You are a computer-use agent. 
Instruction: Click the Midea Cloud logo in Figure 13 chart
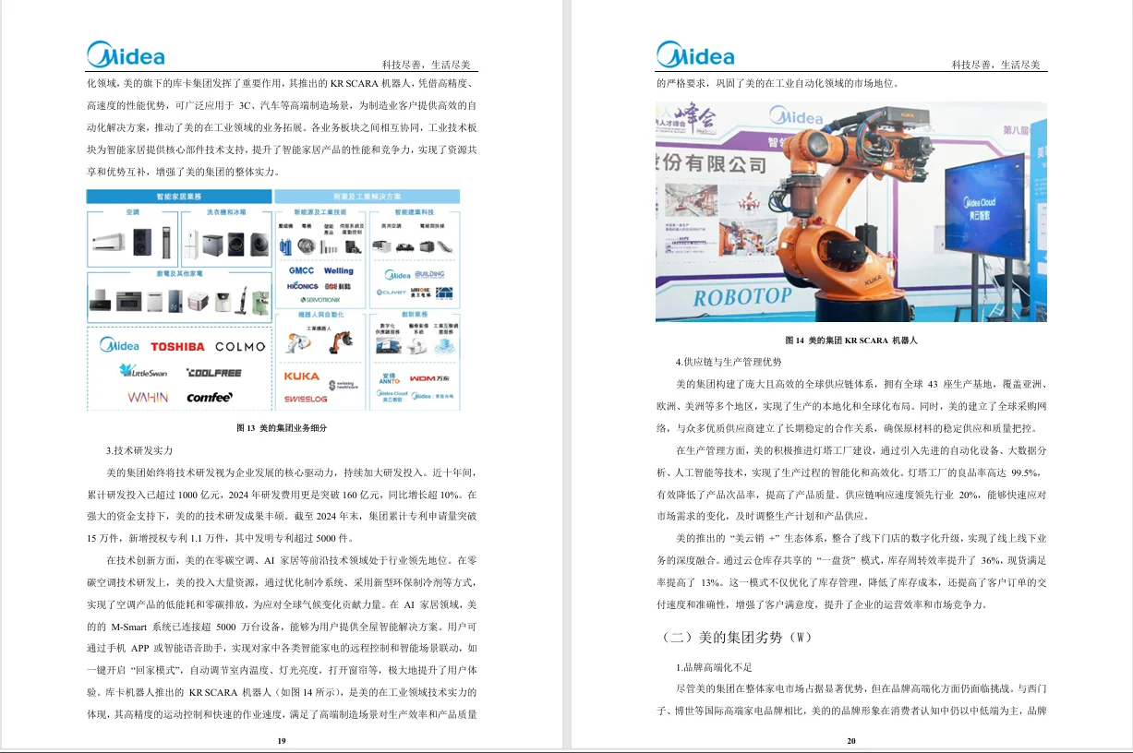point(392,397)
